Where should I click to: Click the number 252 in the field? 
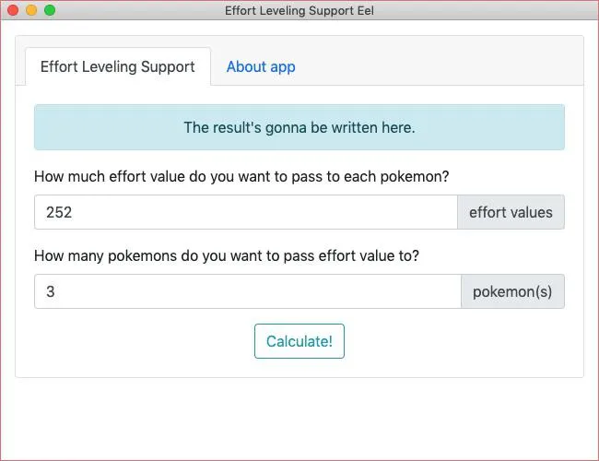click(x=59, y=212)
